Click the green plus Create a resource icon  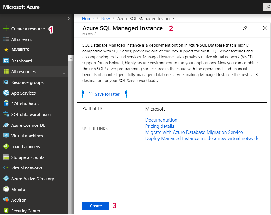pyautogui.click(x=6, y=29)
